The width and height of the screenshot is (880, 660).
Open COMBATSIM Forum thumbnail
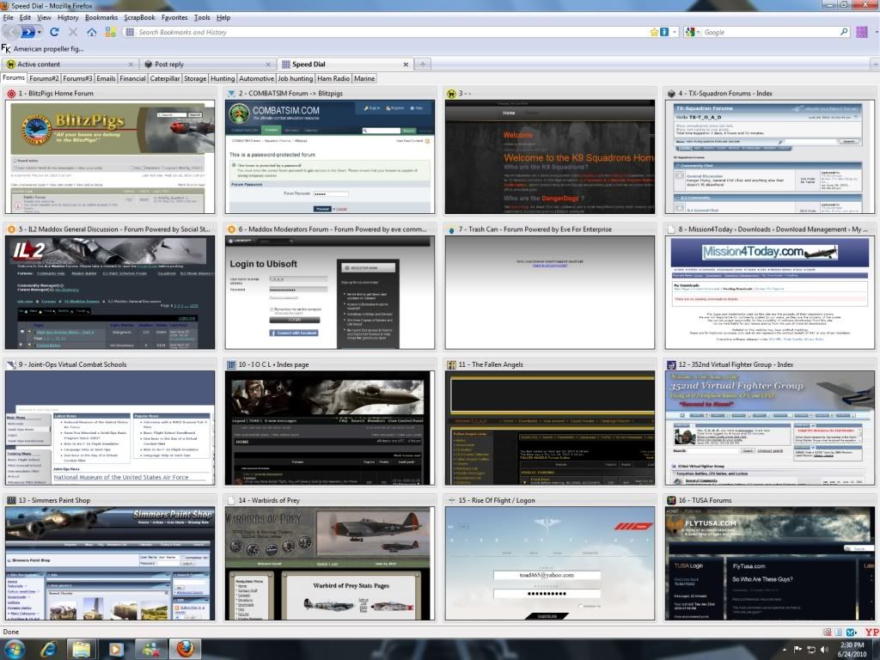tap(330, 156)
